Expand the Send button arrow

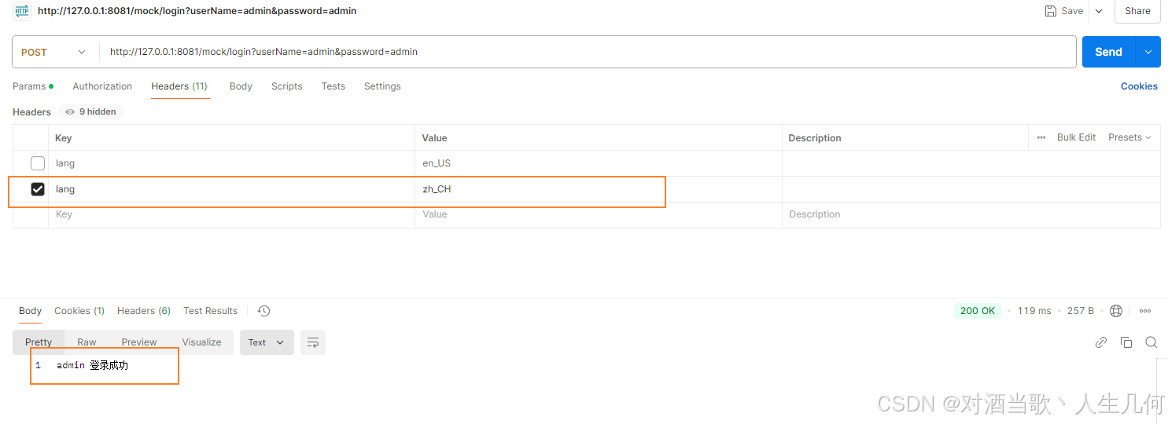pyautogui.click(x=1148, y=52)
